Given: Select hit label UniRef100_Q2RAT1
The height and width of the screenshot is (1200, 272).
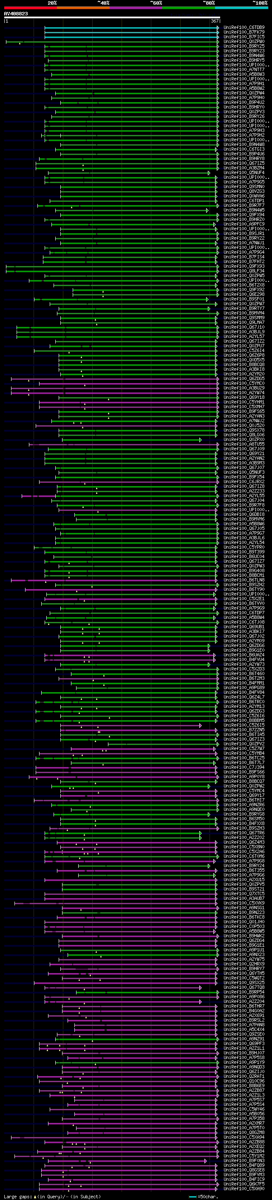Looking at the screenshot, I should coord(244,1077).
